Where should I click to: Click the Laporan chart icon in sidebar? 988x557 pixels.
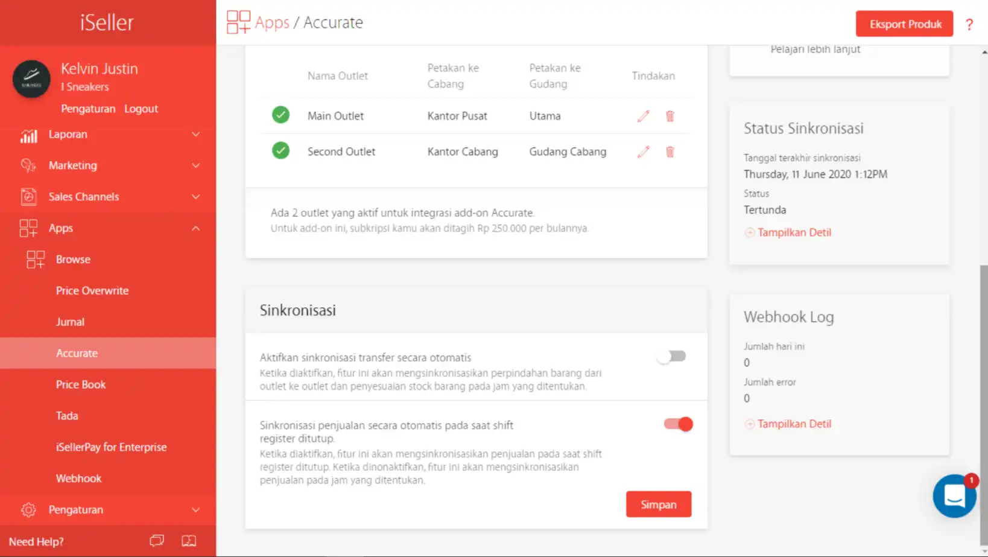28,135
